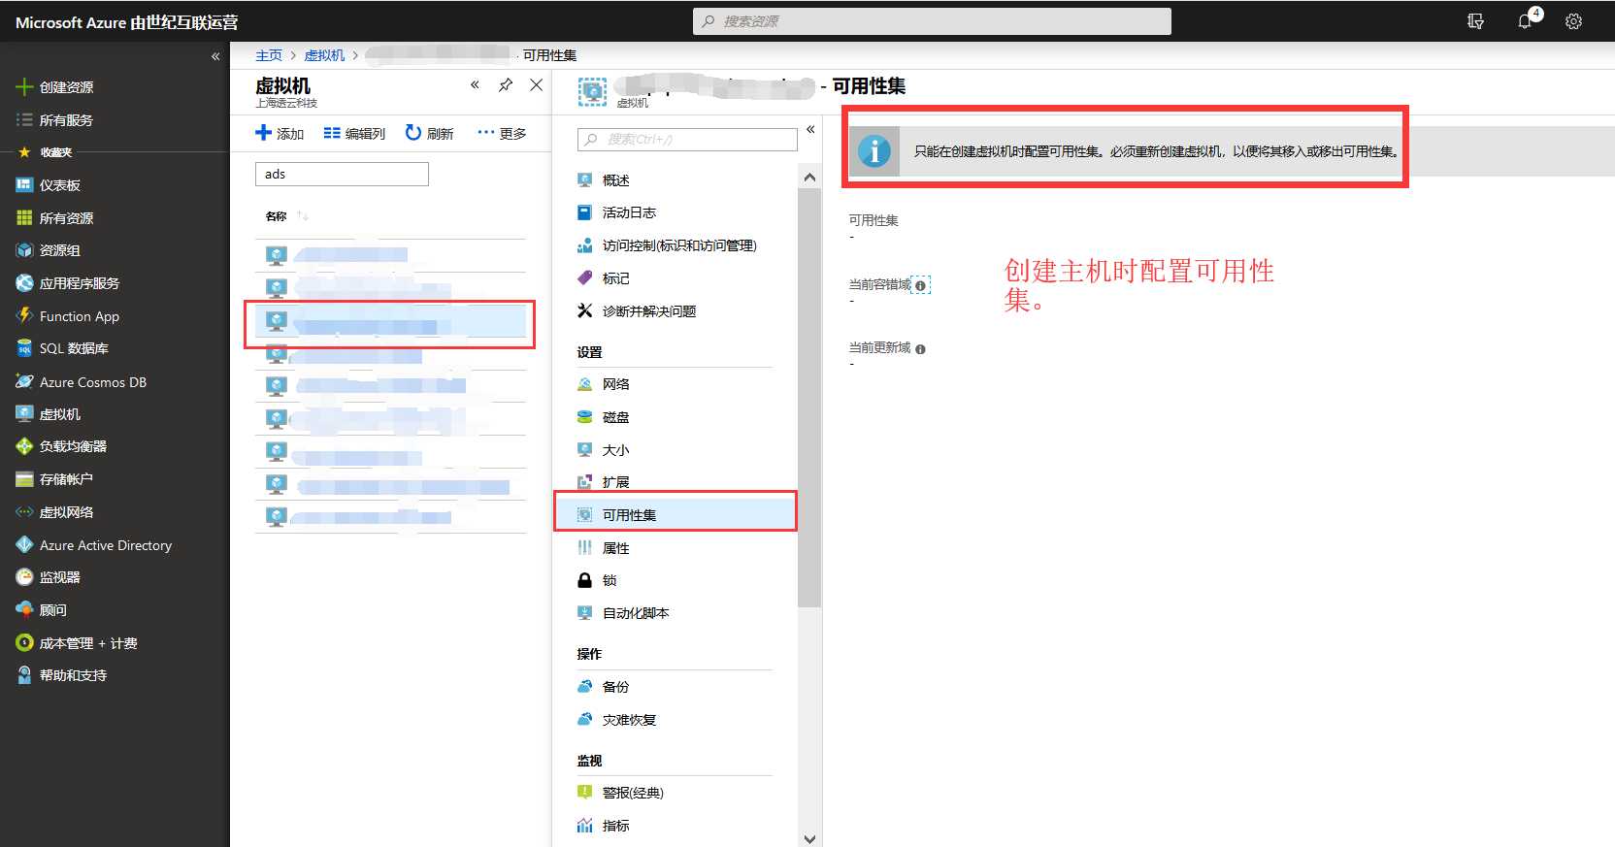Screen dimensions: 1615x847
Task: Click 负载均衡器 icon
Action: 24,446
